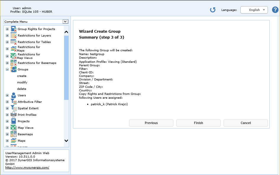Click the Previous button
The height and width of the screenshot is (175, 280).
tap(151, 123)
